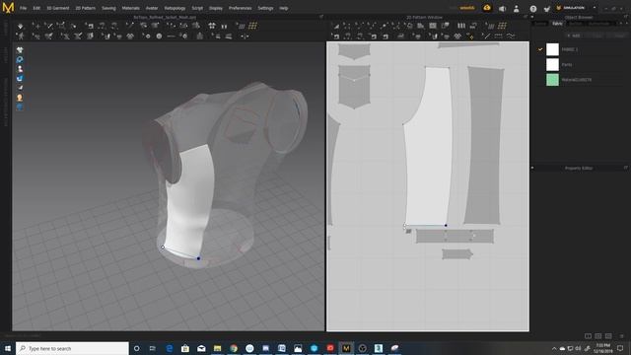
Task: Pop out the 2D Pattern Window
Action: [526, 18]
